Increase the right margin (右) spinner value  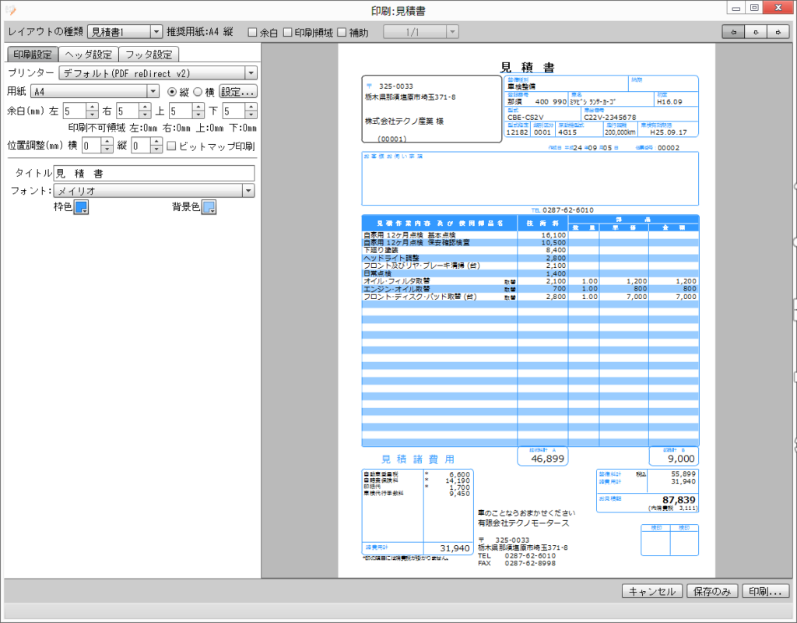coord(146,107)
